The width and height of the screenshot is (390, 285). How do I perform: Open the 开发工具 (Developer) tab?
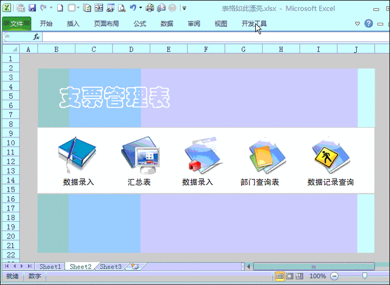254,23
